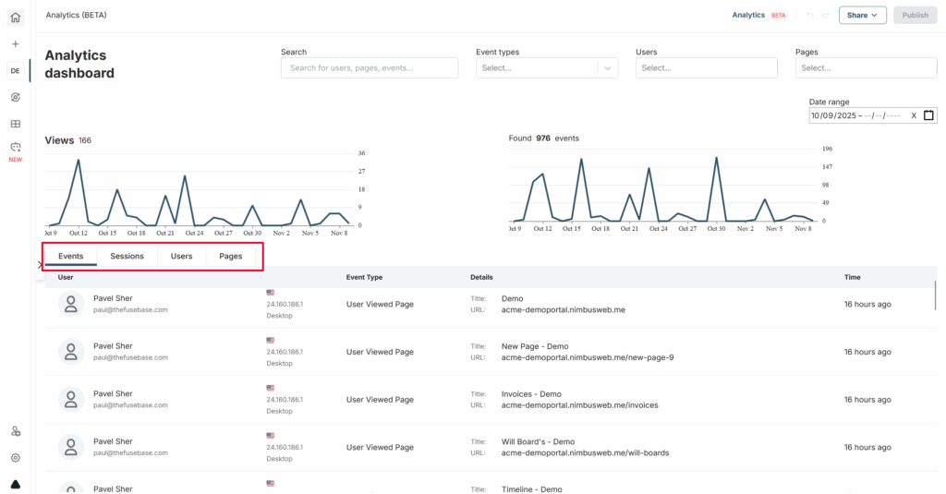Switch to the Sessions tab
946x494 pixels.
[x=127, y=256]
